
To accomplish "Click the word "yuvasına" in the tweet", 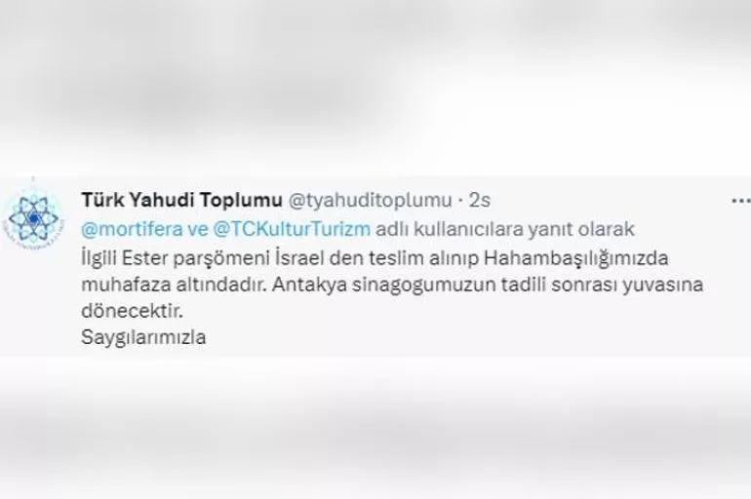I will [662, 285].
